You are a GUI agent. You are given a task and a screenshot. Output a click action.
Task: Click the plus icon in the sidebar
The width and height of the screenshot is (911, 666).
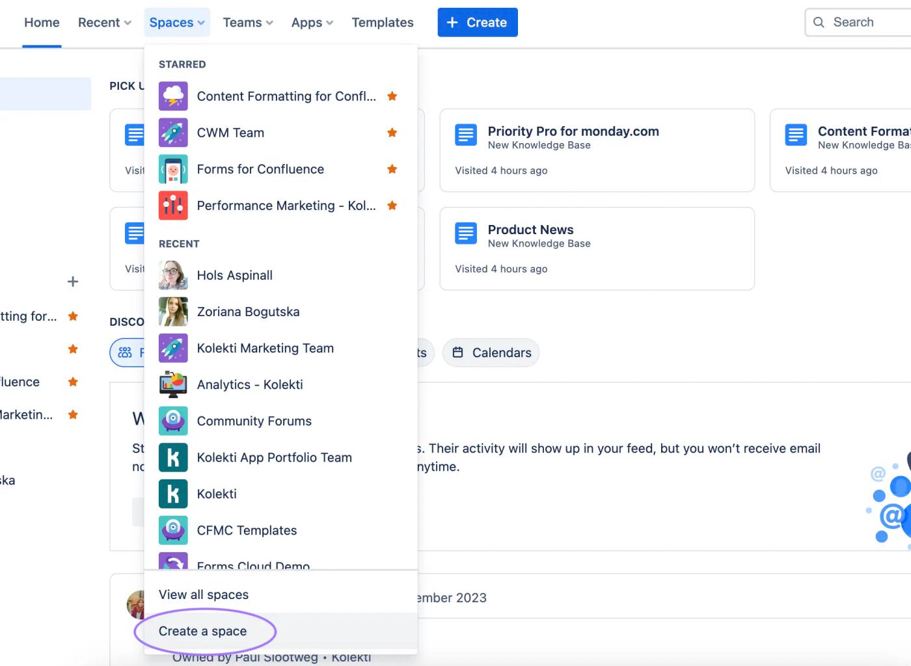[x=73, y=282]
